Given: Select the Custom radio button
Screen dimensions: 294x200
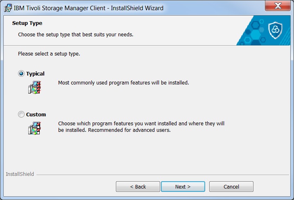Looking at the screenshot, I should click(21, 114).
